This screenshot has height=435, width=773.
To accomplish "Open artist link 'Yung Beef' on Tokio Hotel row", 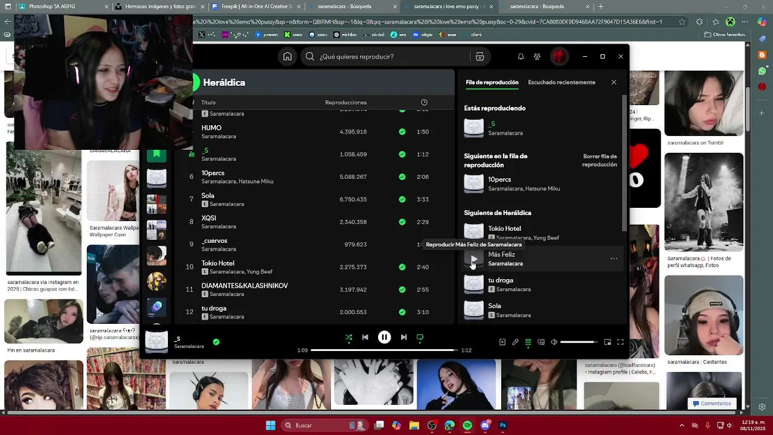I will tap(260, 272).
